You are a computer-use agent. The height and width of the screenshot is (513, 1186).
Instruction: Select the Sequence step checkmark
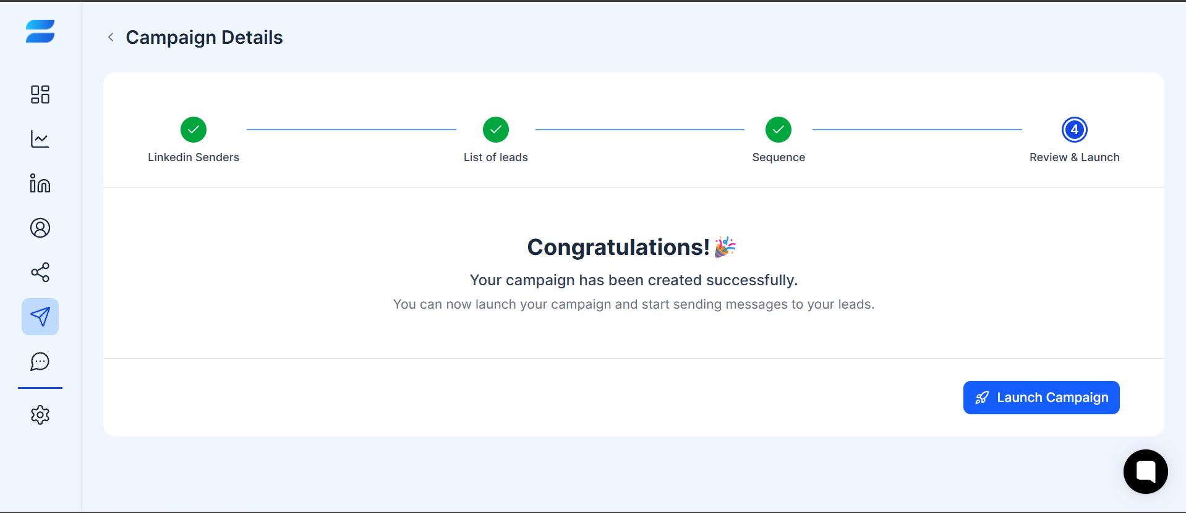779,130
